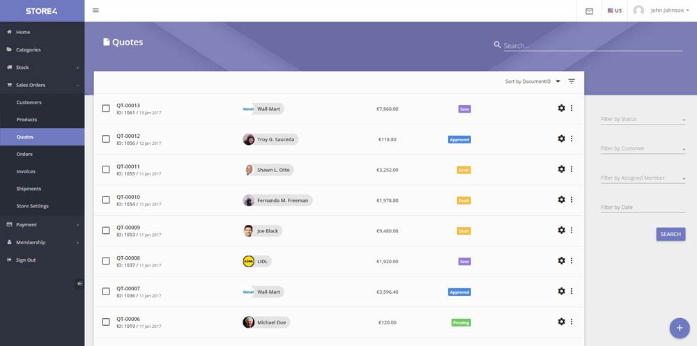The height and width of the screenshot is (346, 697).
Task: Click the round plus add button
Action: [x=679, y=328]
